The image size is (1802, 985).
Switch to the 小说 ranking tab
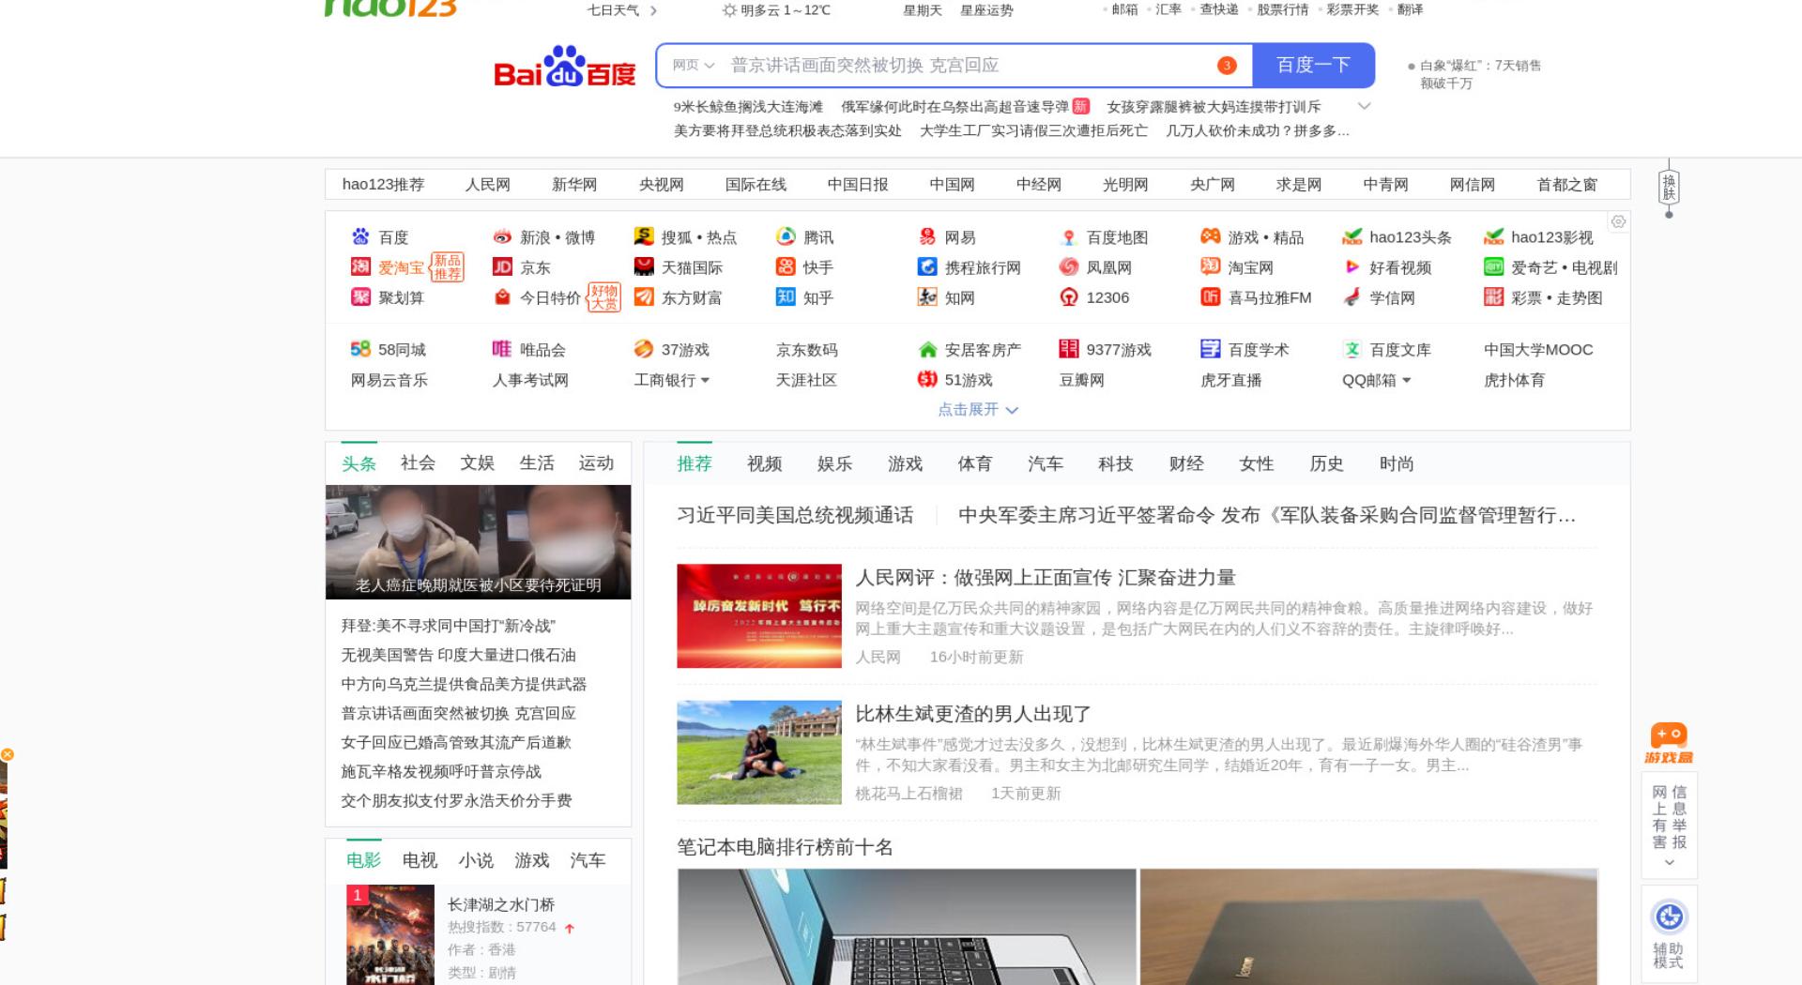[476, 860]
